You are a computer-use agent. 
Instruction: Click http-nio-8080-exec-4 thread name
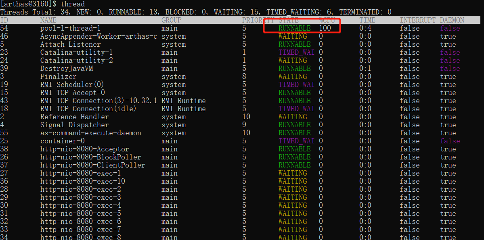tap(81, 205)
